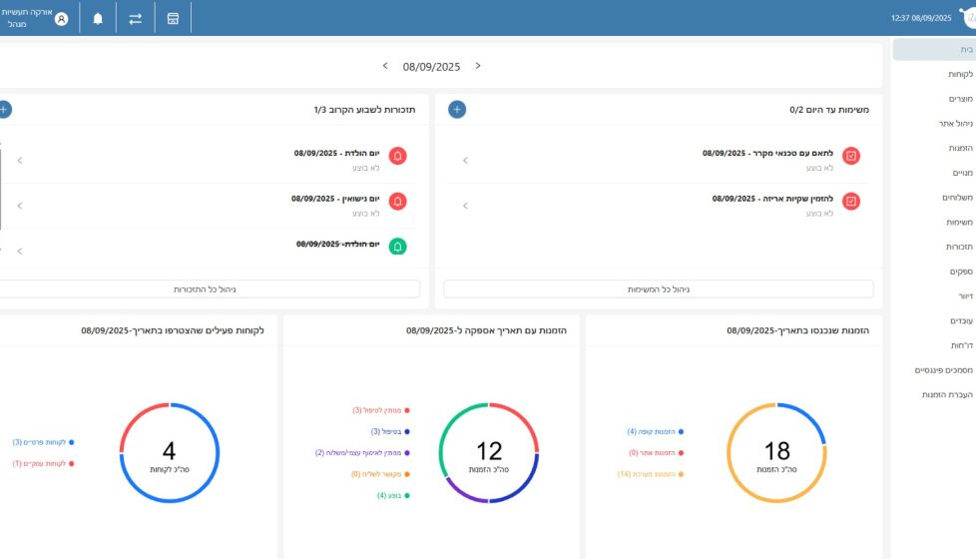Click ניהול כל המשימות button

pyautogui.click(x=658, y=289)
